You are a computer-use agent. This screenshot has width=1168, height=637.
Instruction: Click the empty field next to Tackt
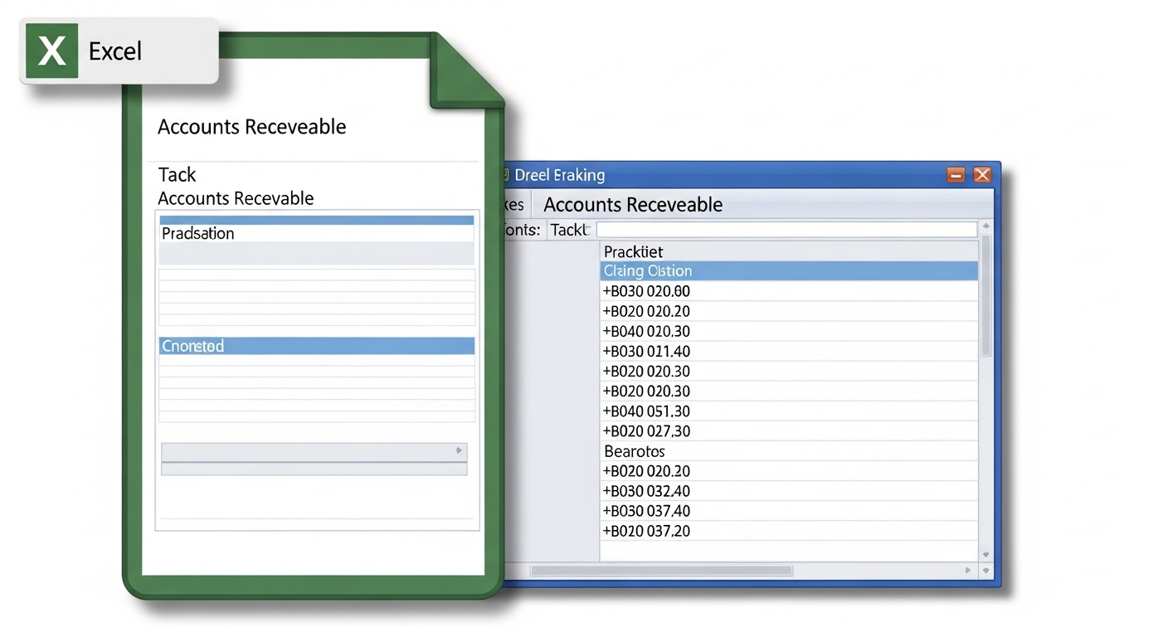(x=786, y=230)
